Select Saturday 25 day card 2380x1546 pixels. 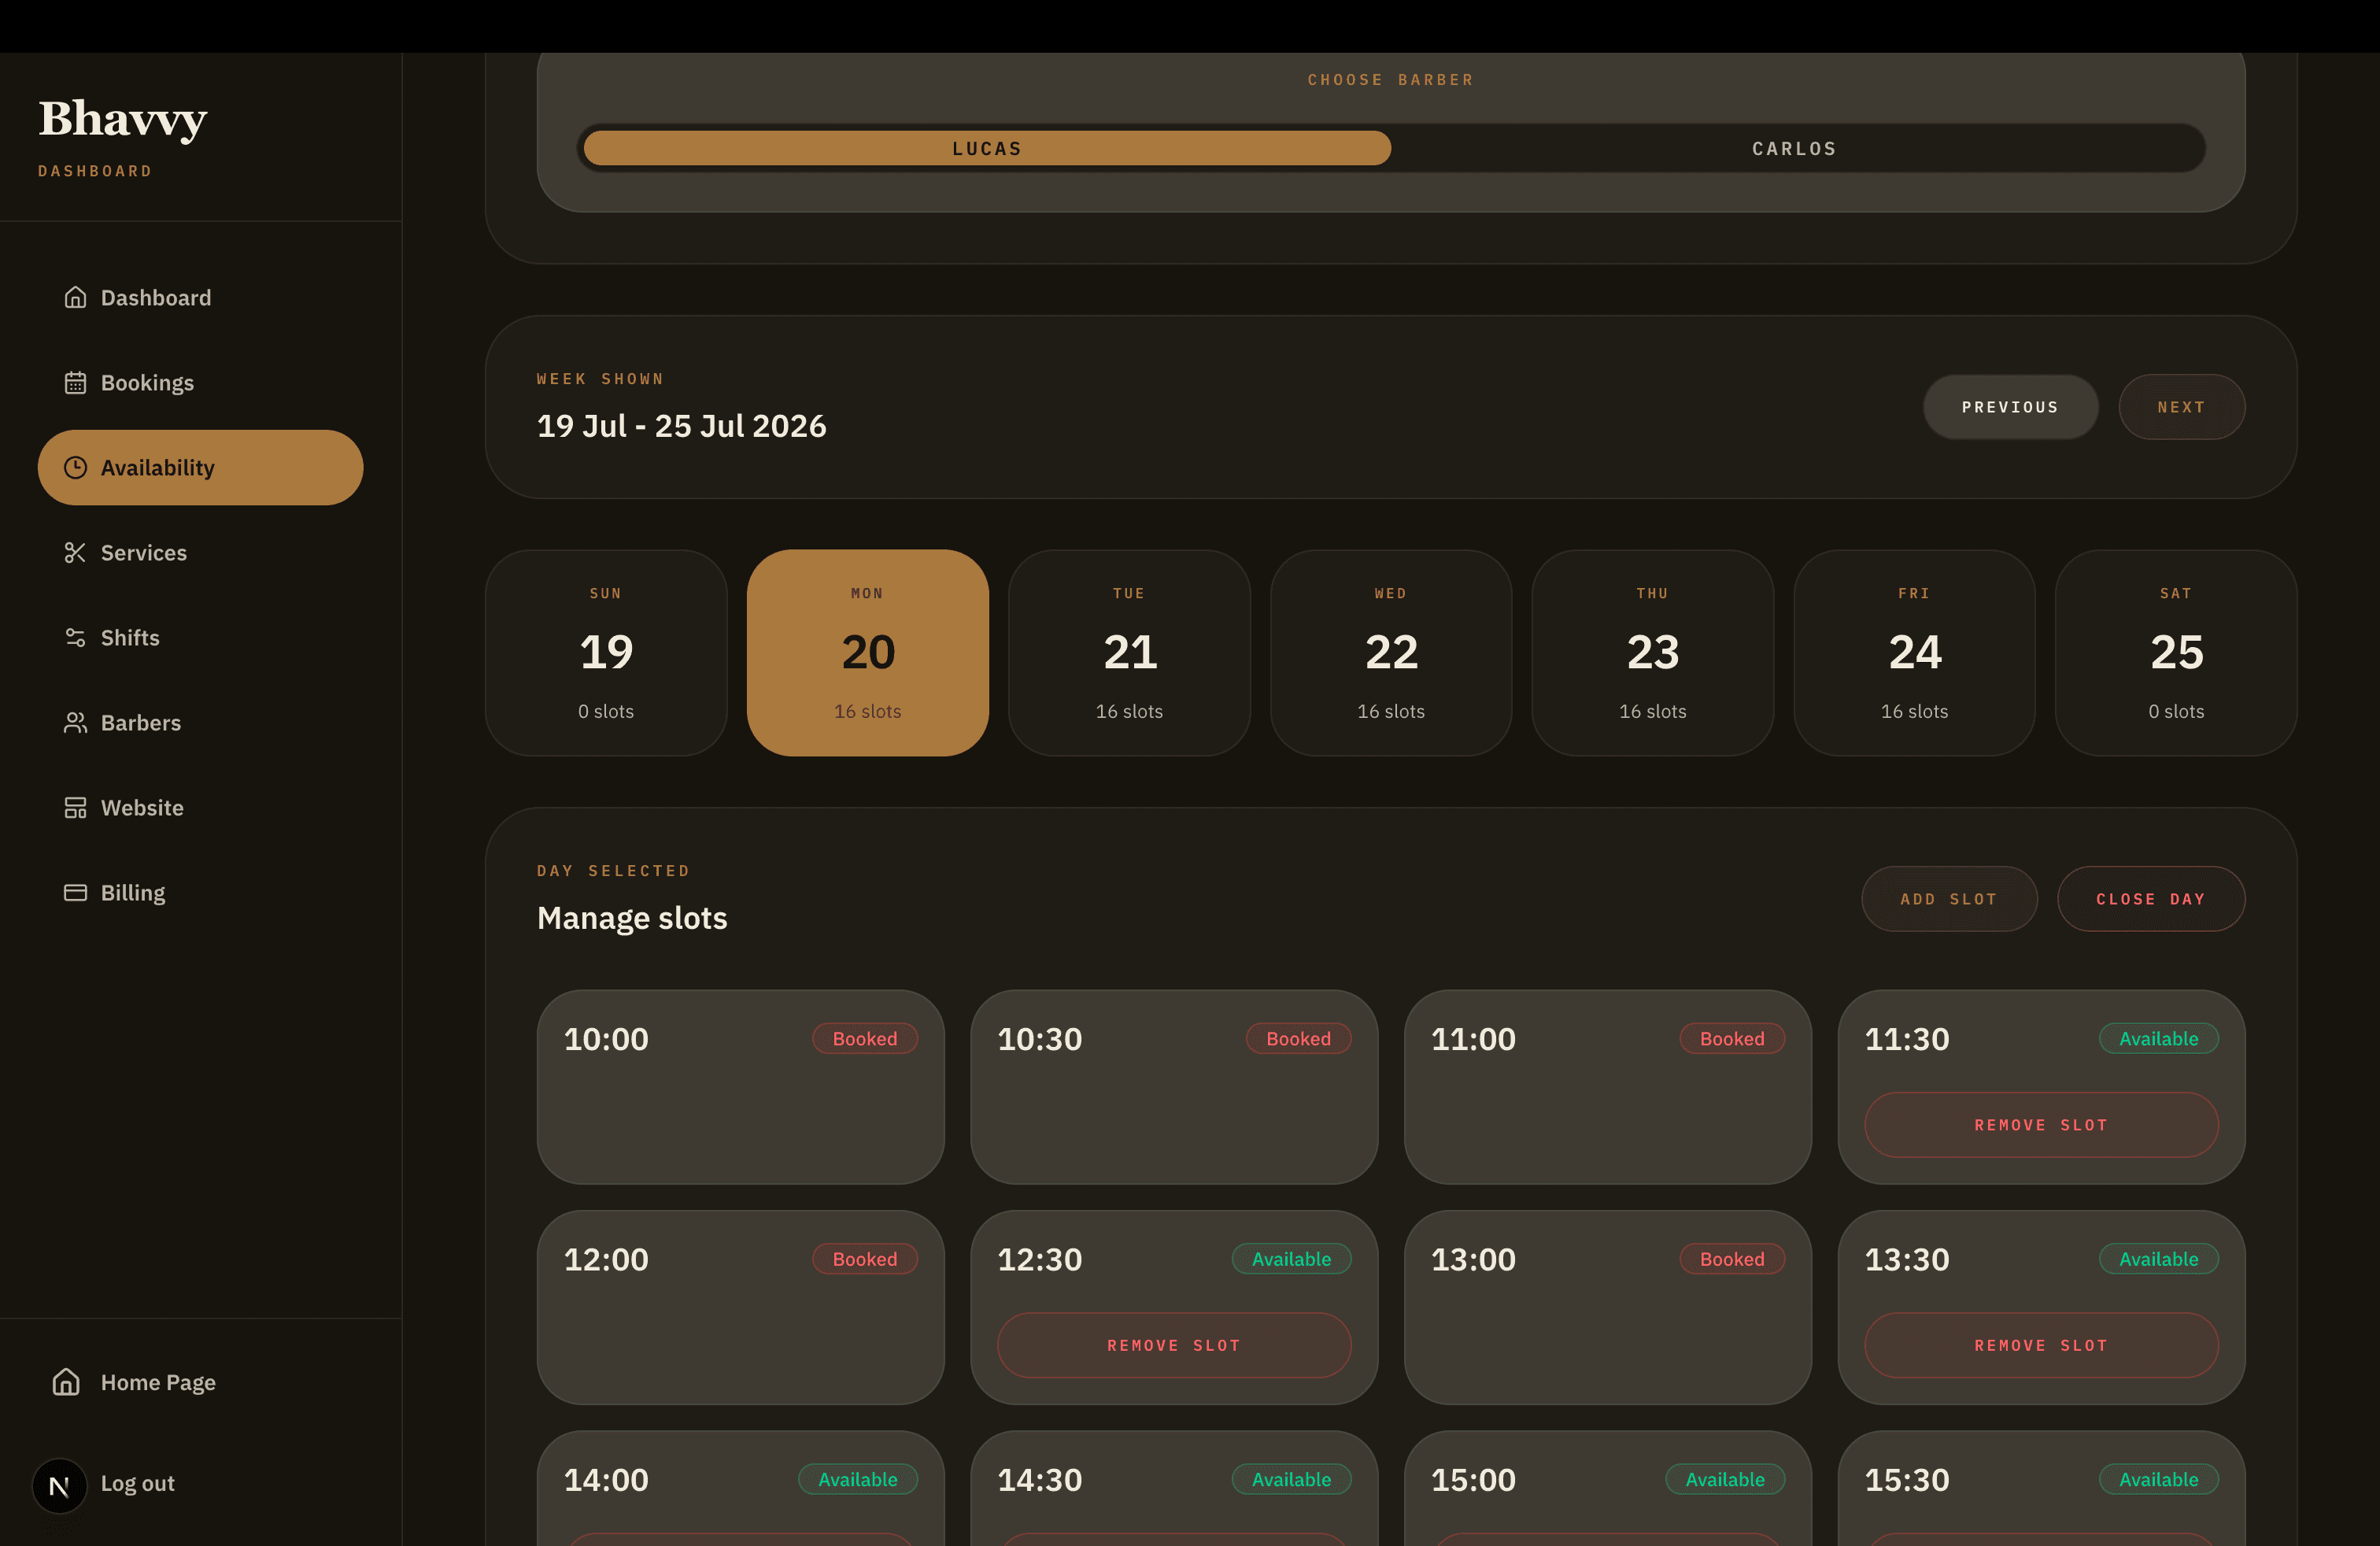pyautogui.click(x=2176, y=653)
